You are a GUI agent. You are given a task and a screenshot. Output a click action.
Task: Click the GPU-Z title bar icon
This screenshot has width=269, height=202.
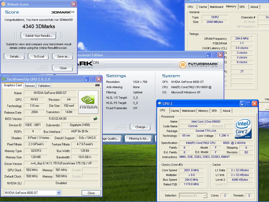[x=4, y=79]
